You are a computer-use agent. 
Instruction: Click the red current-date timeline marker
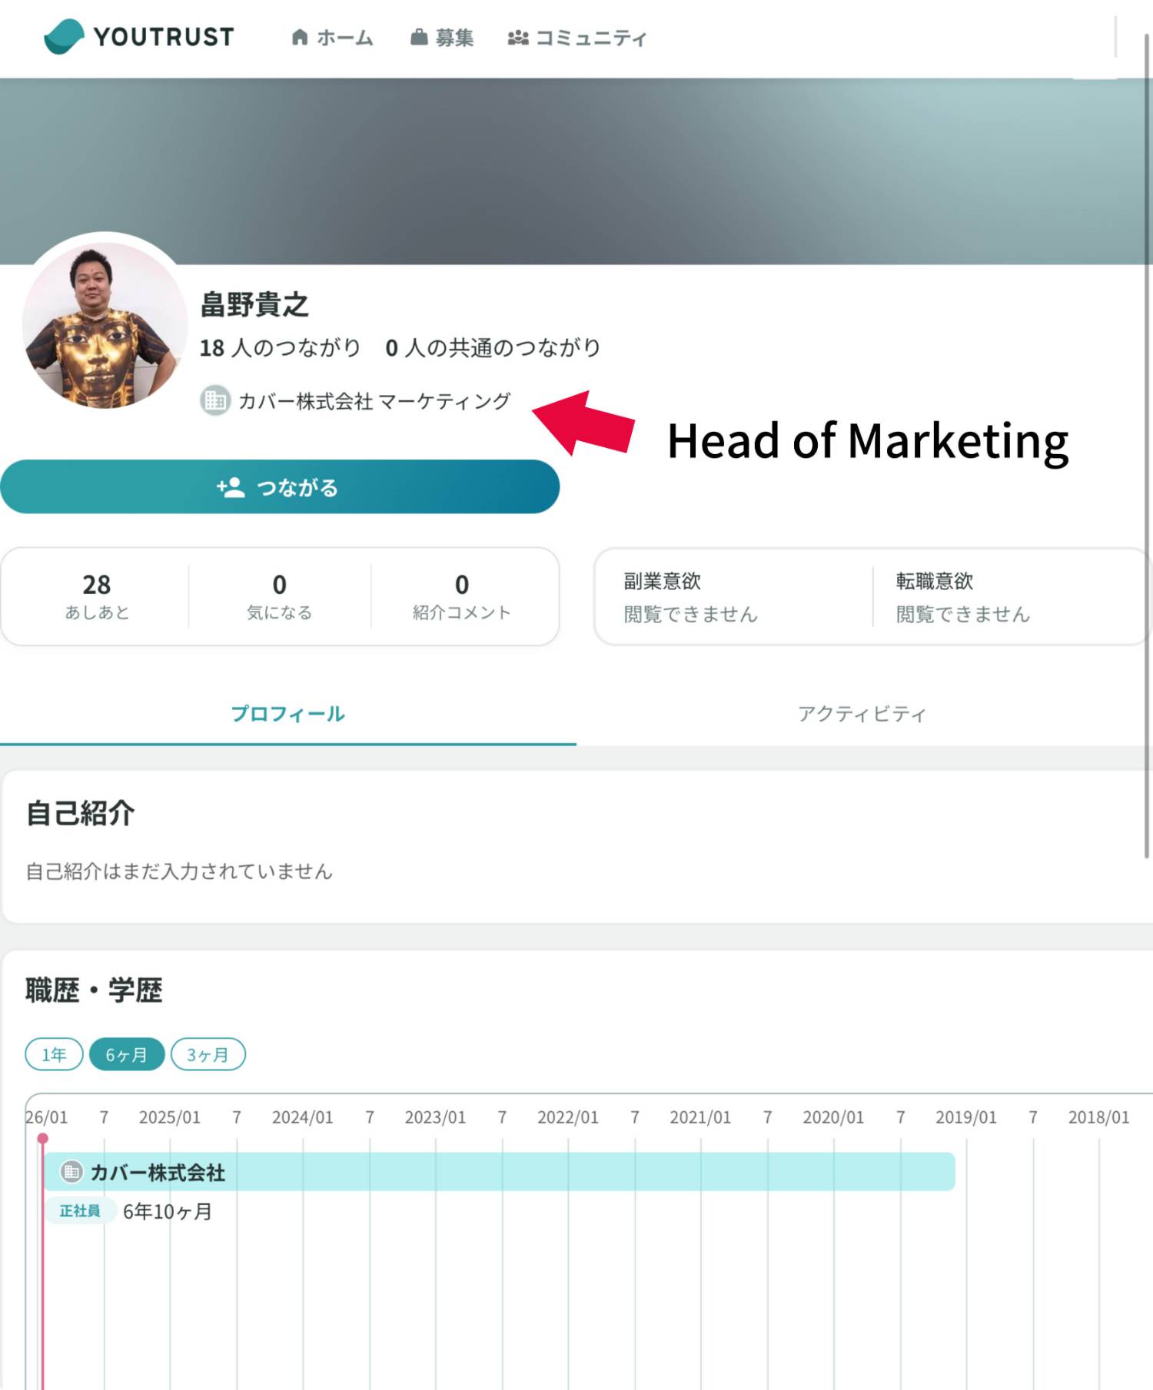(x=43, y=1139)
